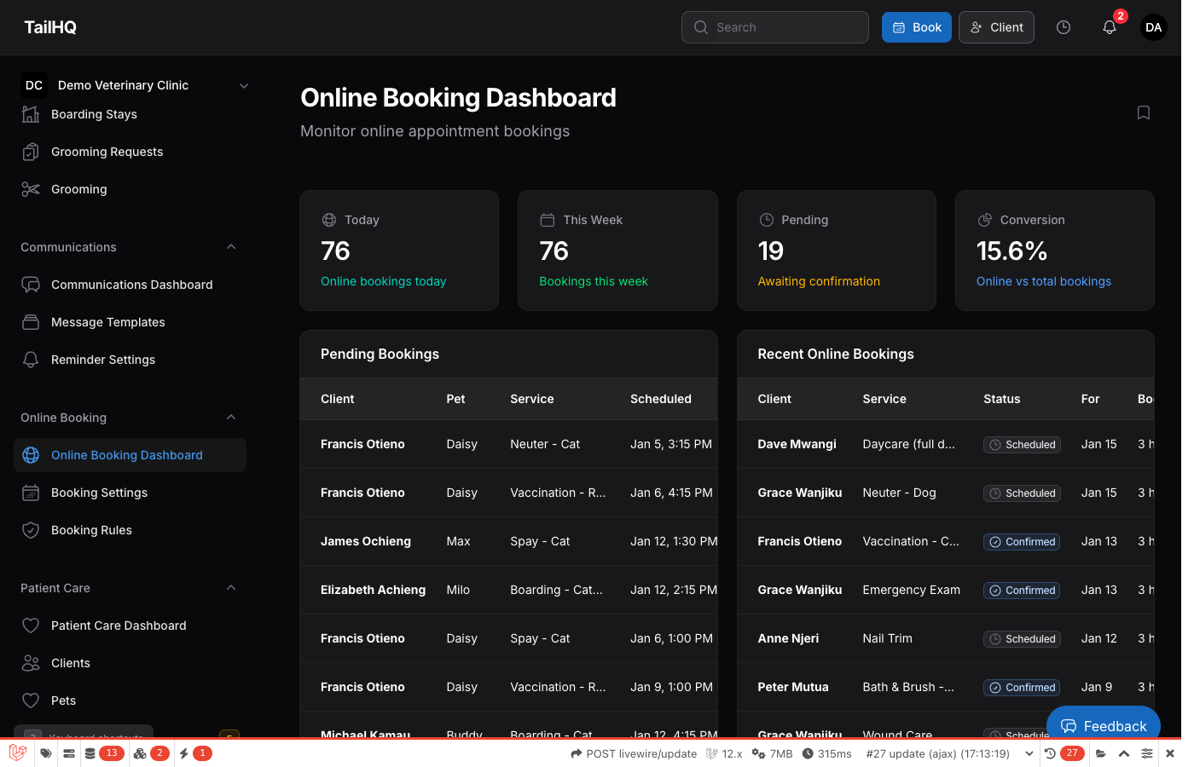Open the debugbar folder icon
This screenshot has height=767, width=1194.
(1101, 753)
